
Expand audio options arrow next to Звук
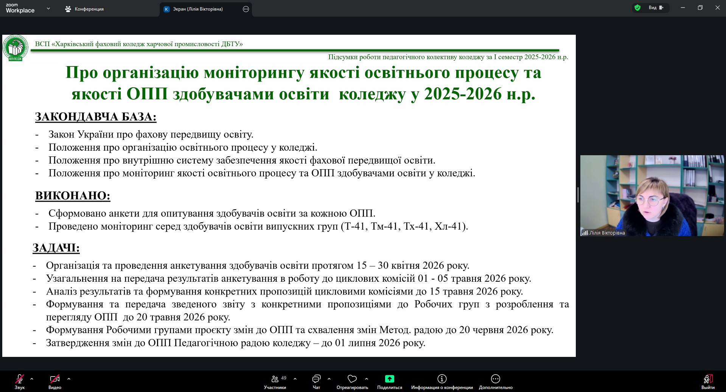(32, 379)
